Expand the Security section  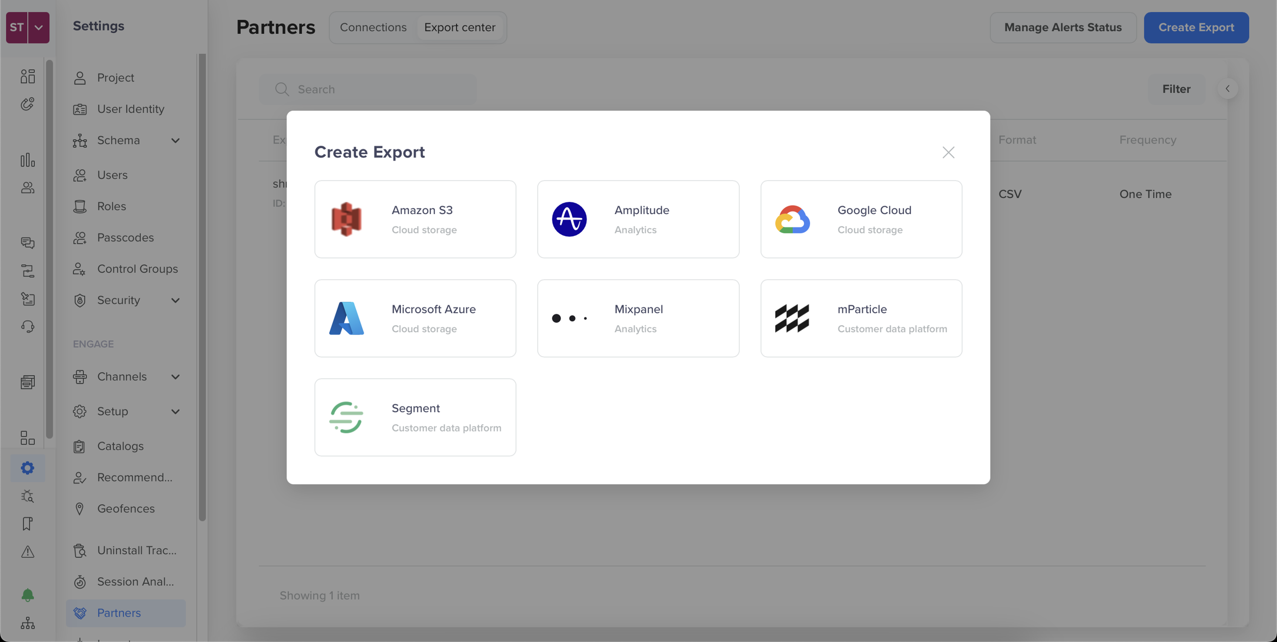pos(176,300)
